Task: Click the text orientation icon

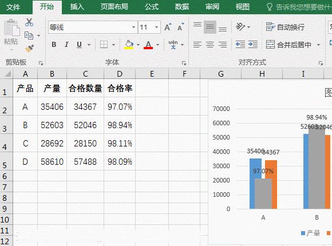Action: pos(240,27)
